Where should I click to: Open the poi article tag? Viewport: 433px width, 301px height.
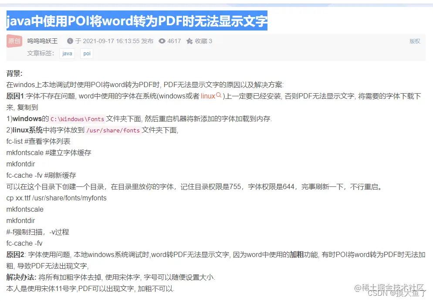[x=87, y=53]
